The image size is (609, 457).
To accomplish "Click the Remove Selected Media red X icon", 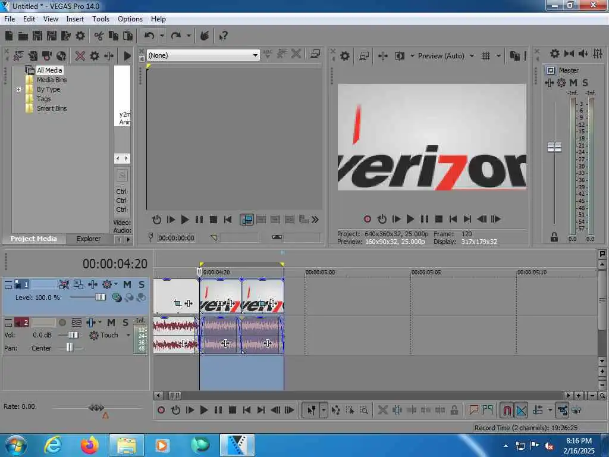I will pos(80,56).
